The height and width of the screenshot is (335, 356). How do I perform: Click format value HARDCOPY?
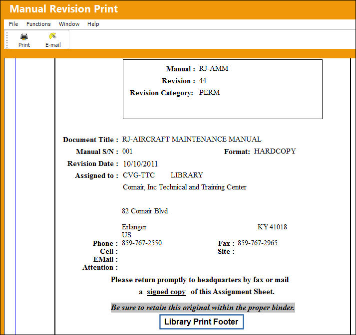tap(275, 151)
